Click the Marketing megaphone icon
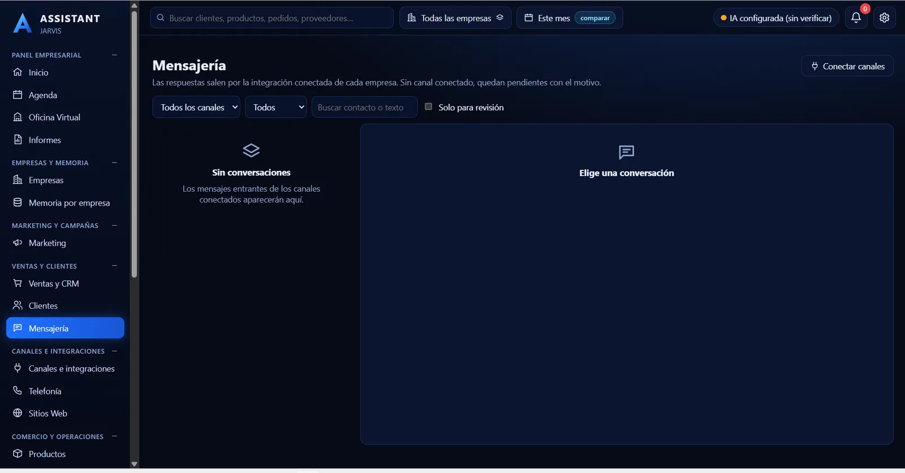905x473 pixels. point(18,243)
